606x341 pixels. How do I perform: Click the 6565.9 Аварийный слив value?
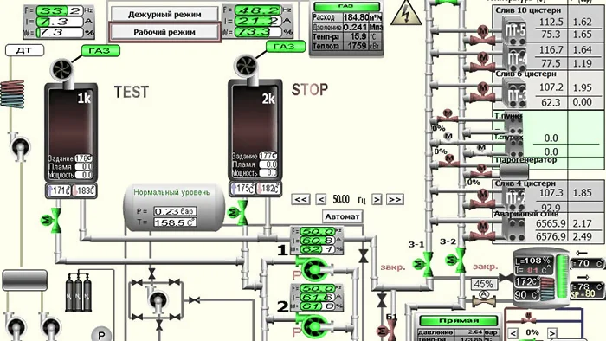[x=551, y=223]
